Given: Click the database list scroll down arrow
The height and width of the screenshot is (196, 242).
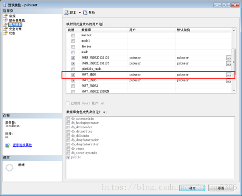Looking at the screenshot, I should [234, 91].
